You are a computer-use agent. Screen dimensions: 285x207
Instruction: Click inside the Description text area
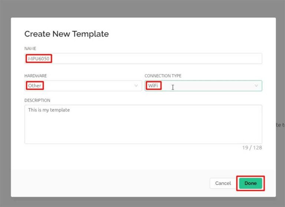(x=143, y=124)
